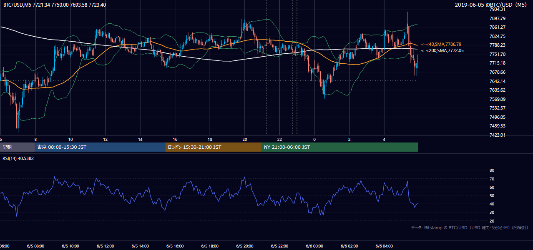The height and width of the screenshot is (250, 533).
Task: Click the 7459.53 price axis label
Action: point(498,126)
